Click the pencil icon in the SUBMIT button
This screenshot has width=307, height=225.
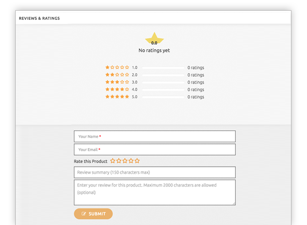click(84, 214)
